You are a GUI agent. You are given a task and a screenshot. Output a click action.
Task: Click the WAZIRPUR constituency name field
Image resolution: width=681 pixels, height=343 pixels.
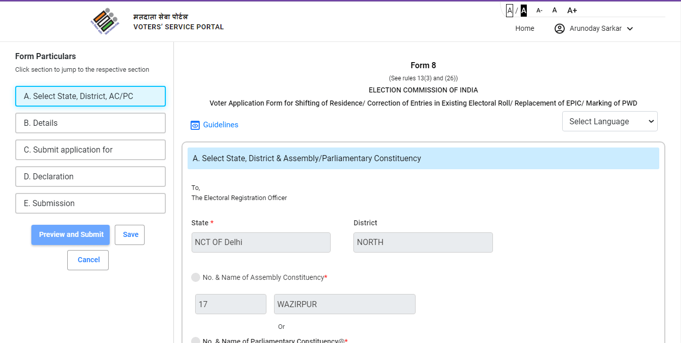pyautogui.click(x=344, y=304)
